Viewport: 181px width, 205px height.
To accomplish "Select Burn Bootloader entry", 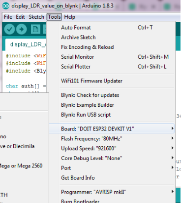I will point(112,201).
